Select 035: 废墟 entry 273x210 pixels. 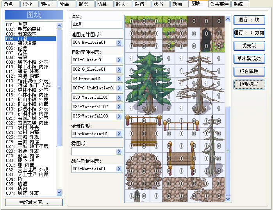30,184
